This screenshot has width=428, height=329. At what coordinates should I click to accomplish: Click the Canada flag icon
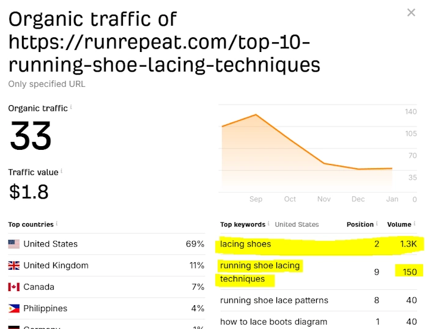coord(14,287)
